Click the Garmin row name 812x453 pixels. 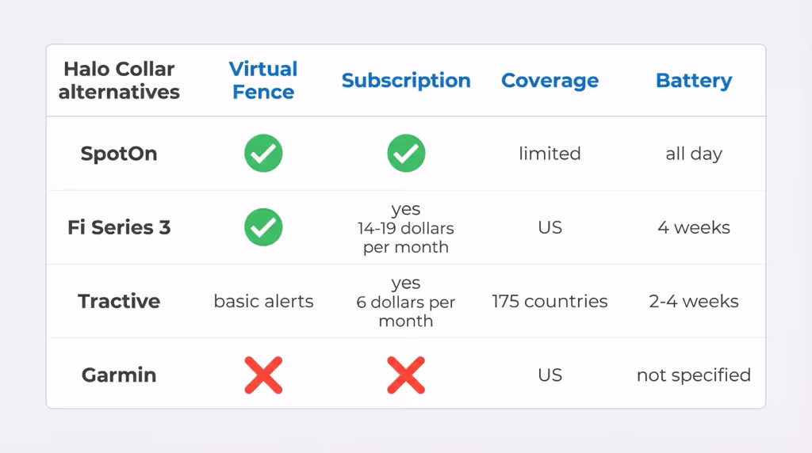(119, 375)
